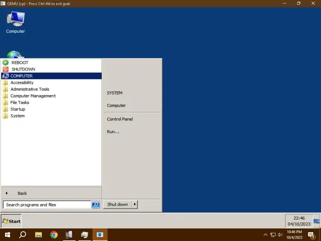Screen dimensions: 321x241
Task: Click the host clock 10:46 PM
Action: pyautogui.click(x=294, y=235)
